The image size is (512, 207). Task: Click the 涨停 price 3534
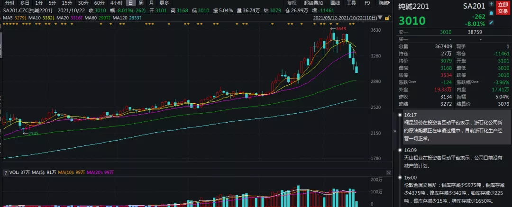click(x=447, y=75)
